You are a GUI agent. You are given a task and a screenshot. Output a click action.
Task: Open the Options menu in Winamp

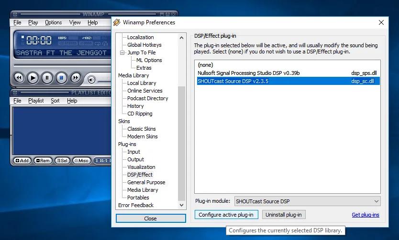(x=53, y=22)
